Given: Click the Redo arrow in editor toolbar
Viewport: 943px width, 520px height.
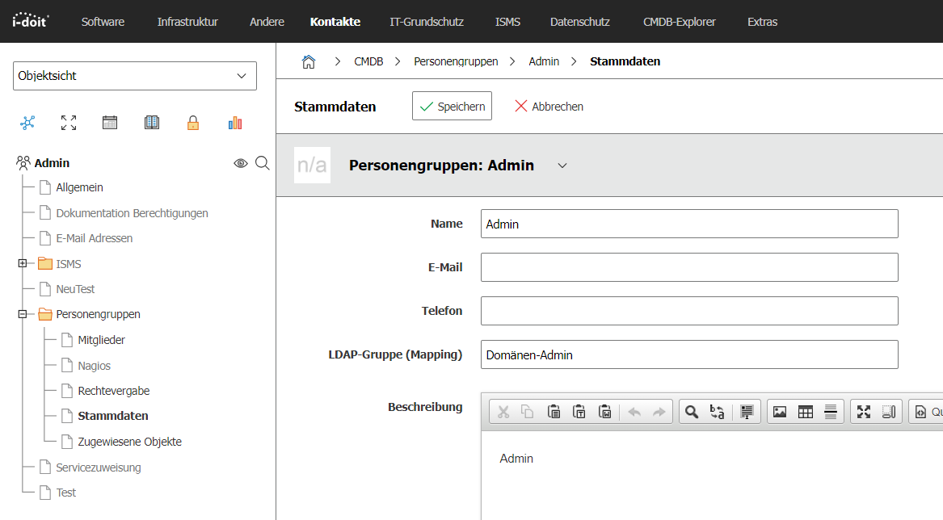Looking at the screenshot, I should click(x=659, y=412).
